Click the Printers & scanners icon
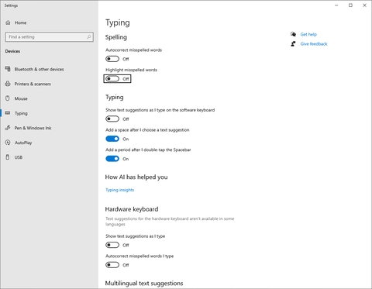 [8, 84]
